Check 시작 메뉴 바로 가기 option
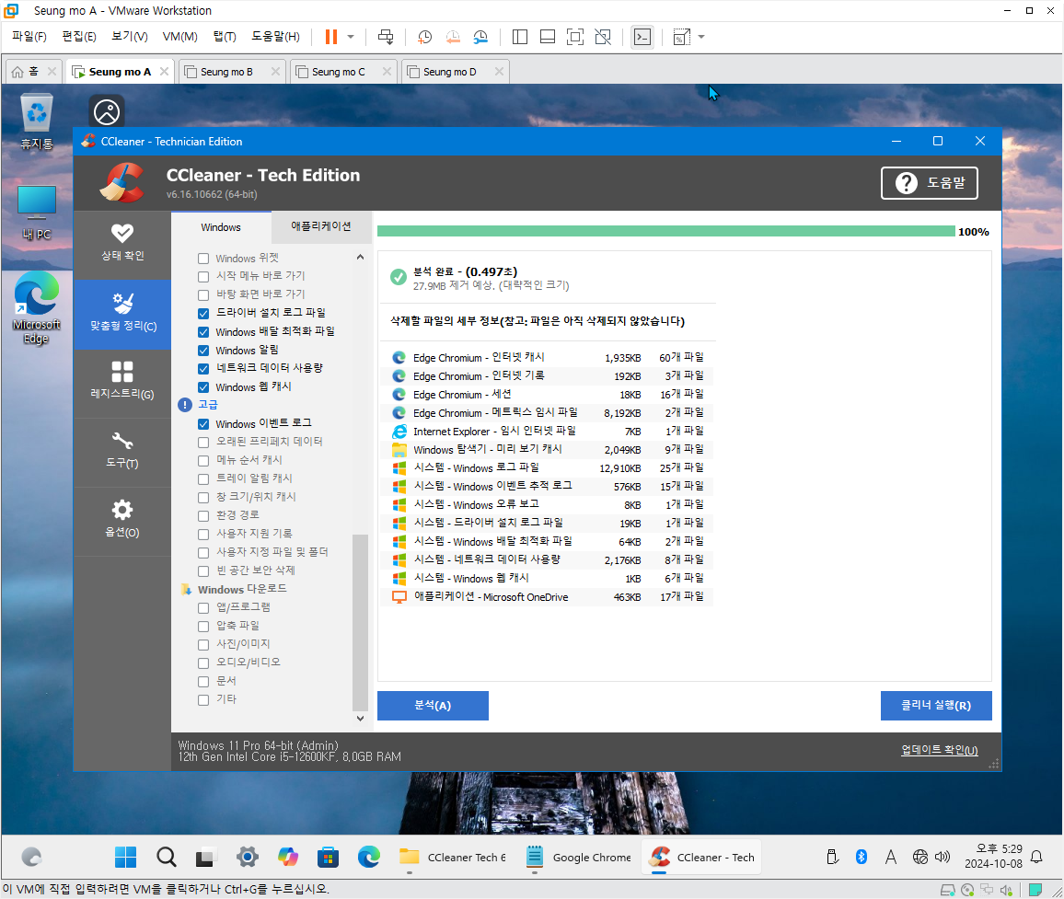The height and width of the screenshot is (899, 1064). 202,277
